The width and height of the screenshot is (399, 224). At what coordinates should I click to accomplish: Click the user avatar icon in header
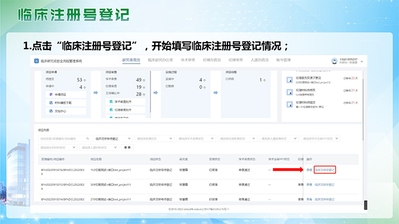coord(334,61)
